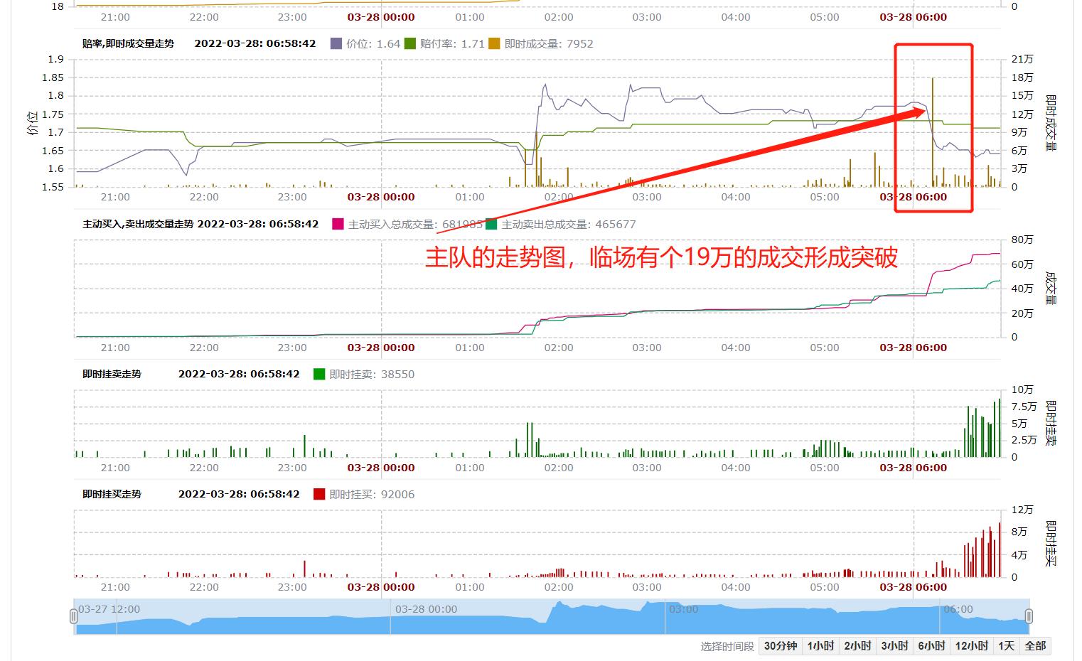Click timestamp 2022-03-28 06:58:42 in first chart

click(x=255, y=43)
